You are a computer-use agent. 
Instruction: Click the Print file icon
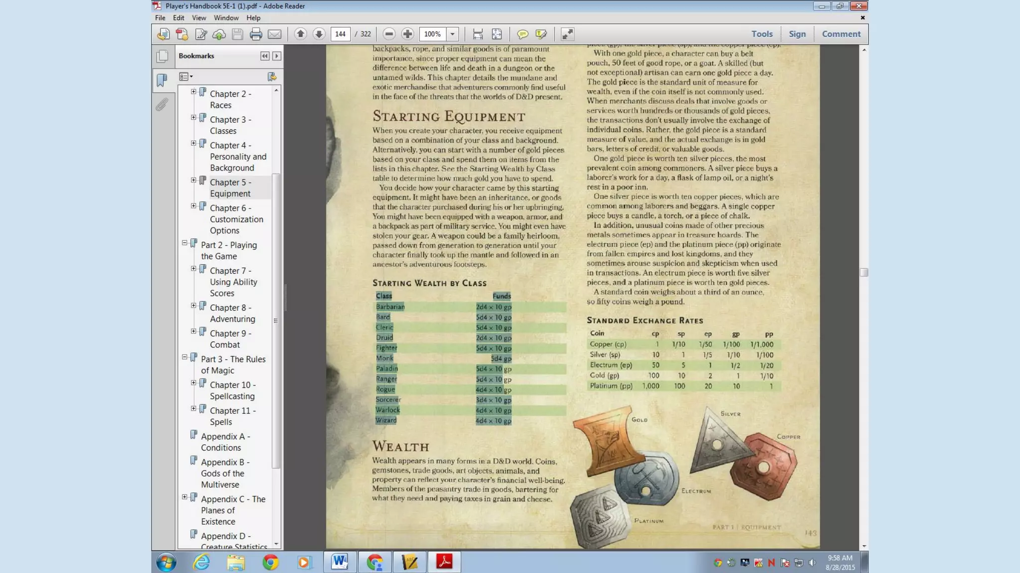click(256, 34)
